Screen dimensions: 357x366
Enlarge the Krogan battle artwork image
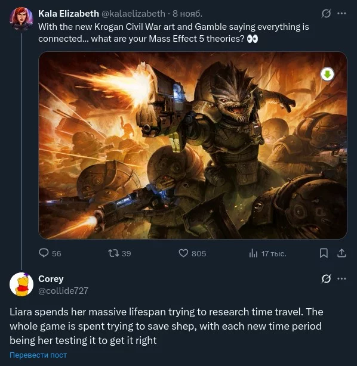point(193,145)
